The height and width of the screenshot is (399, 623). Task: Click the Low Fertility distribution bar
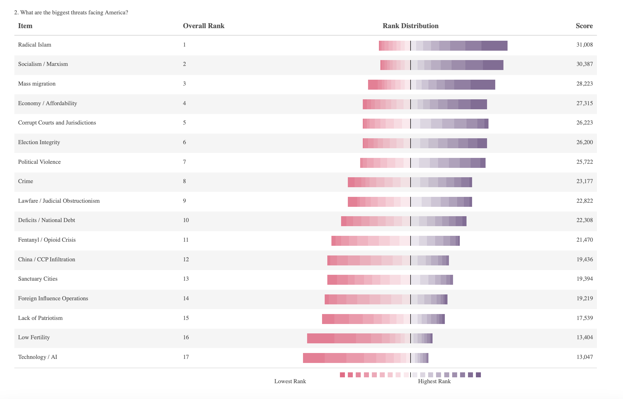pos(370,338)
